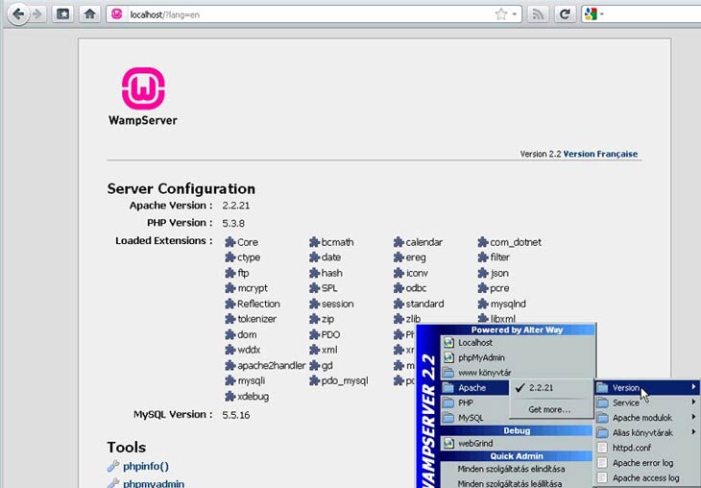The height and width of the screenshot is (488, 701).
Task: Click the Service folder icon in submenu
Action: 602,403
